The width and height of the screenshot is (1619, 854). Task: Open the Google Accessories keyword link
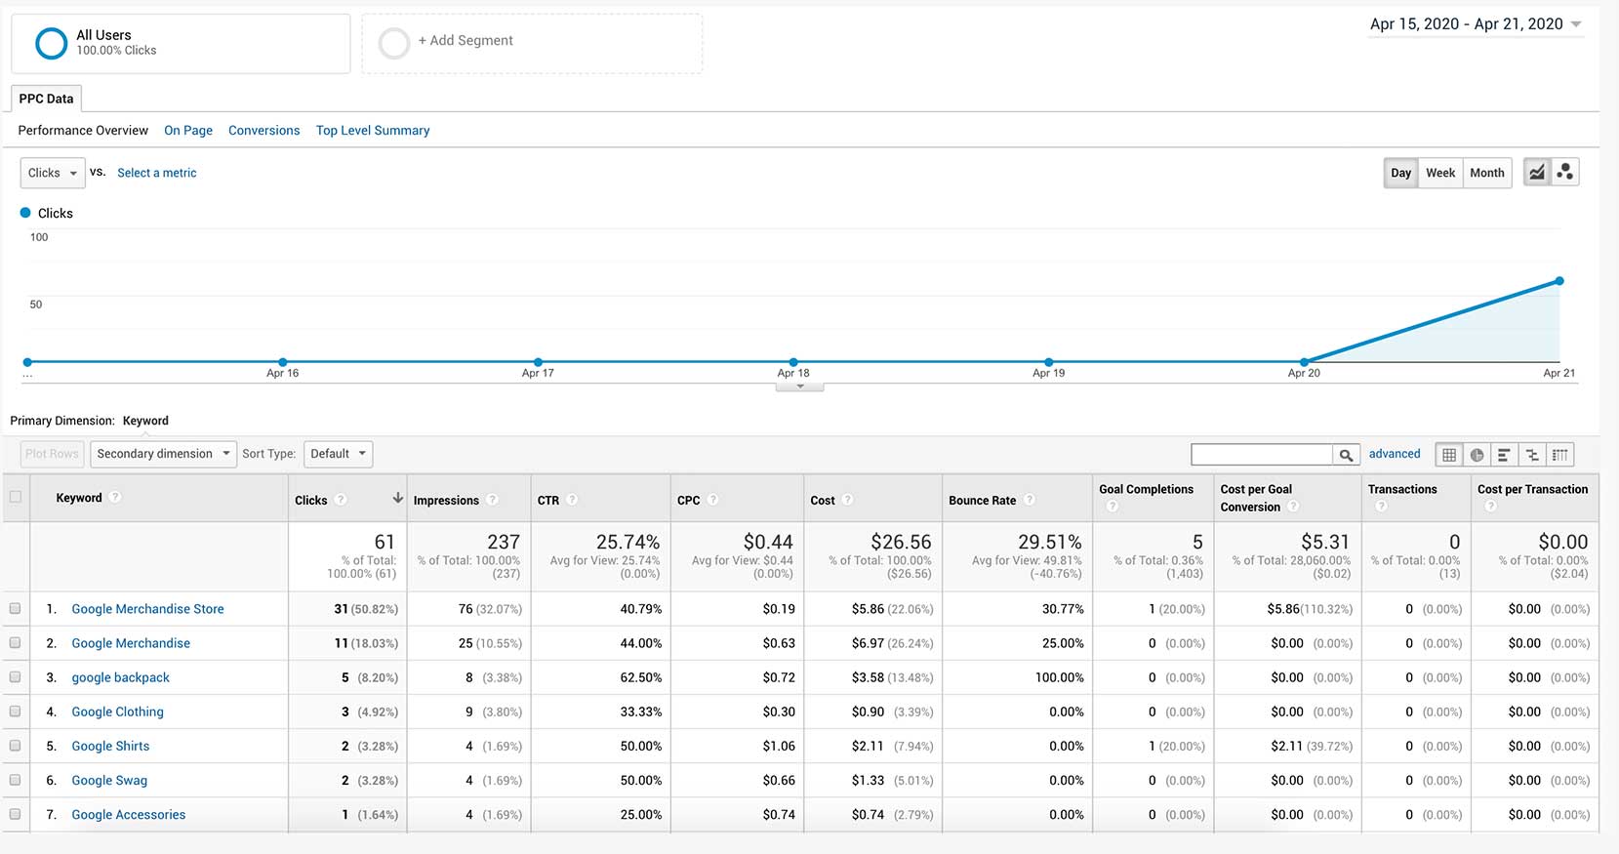[128, 814]
